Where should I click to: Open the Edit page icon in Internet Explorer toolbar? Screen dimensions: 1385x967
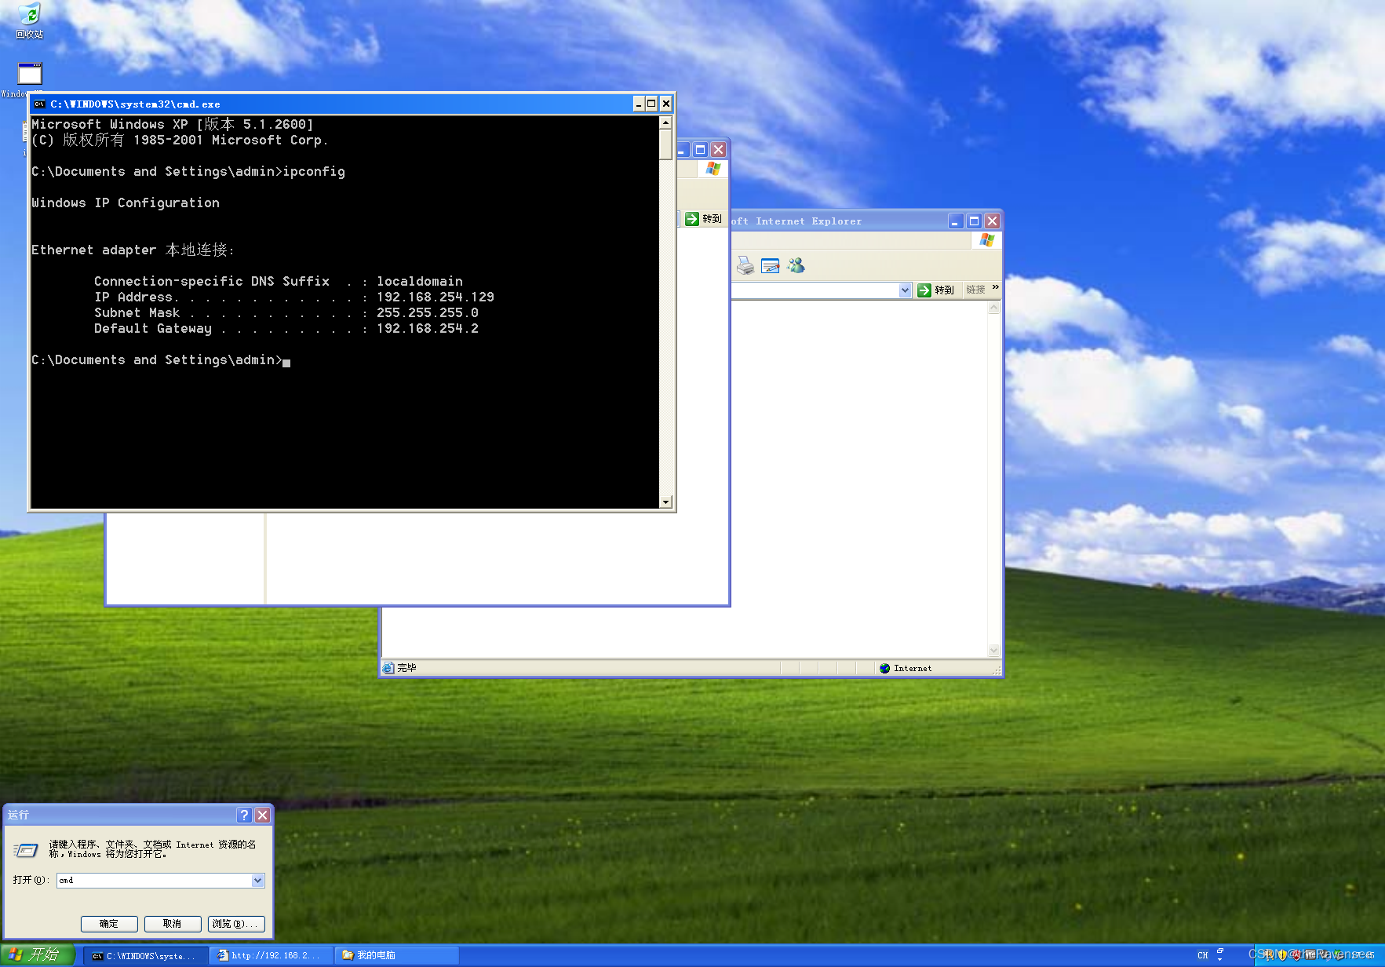click(x=771, y=266)
